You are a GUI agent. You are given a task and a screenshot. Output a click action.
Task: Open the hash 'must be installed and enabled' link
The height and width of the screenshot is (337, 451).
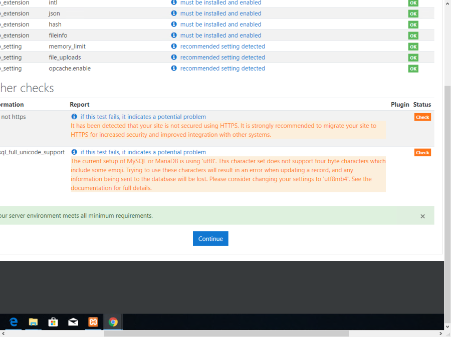click(220, 25)
